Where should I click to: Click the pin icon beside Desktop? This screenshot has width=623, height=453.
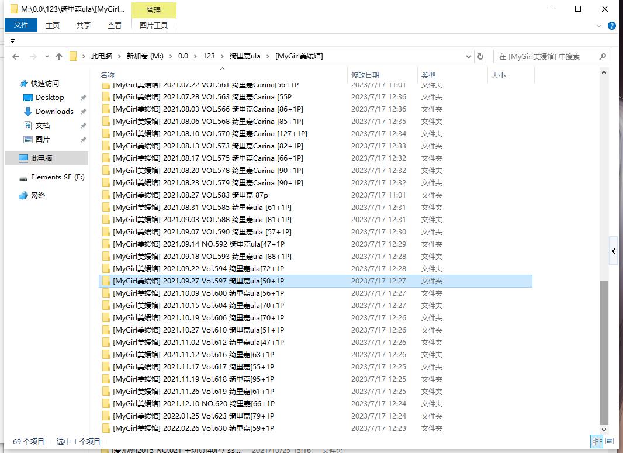point(83,98)
